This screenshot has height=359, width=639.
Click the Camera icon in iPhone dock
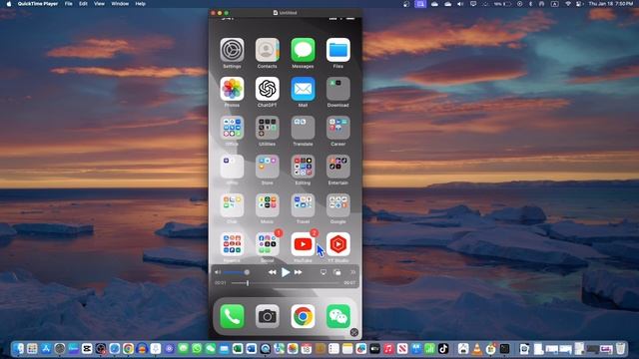268,316
